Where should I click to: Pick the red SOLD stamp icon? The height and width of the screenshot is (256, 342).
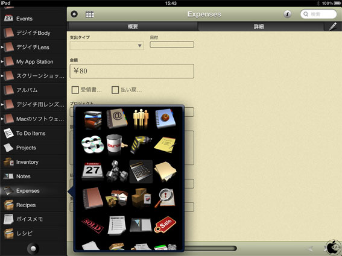[x=92, y=225]
